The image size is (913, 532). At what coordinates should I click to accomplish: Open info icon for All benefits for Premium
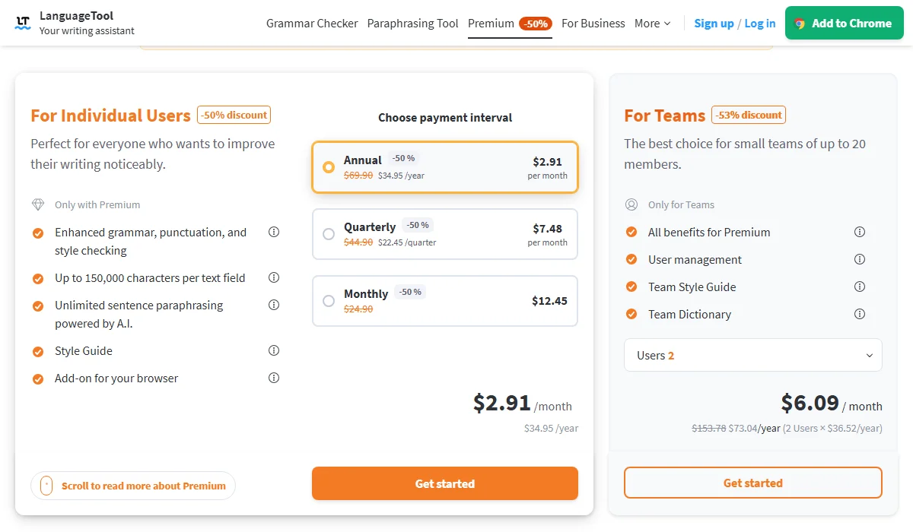coord(860,232)
